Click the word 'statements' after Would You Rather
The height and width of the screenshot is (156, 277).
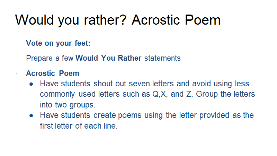point(162,58)
